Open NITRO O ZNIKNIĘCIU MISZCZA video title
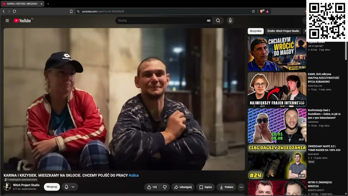Screen dimensions: 348x196 320,184
